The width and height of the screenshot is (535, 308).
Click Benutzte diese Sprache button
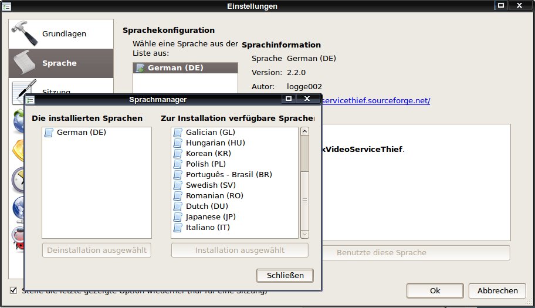415,253
